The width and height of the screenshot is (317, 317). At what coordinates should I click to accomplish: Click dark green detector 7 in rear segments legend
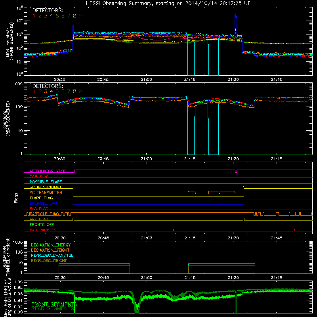(x=69, y=92)
